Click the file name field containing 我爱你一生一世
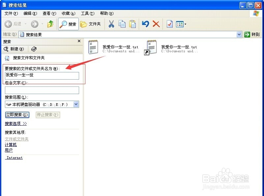 pyautogui.click(x=42, y=76)
